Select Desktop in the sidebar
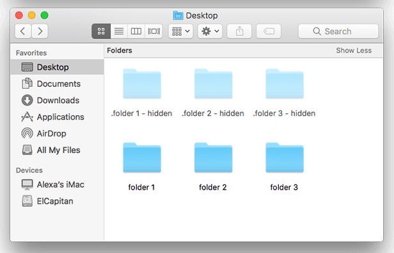 point(57,67)
